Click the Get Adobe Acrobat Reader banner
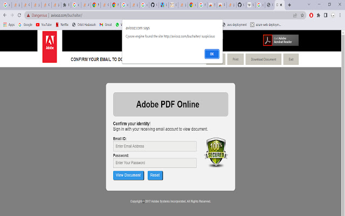The width and height of the screenshot is (345, 216). click(x=281, y=40)
